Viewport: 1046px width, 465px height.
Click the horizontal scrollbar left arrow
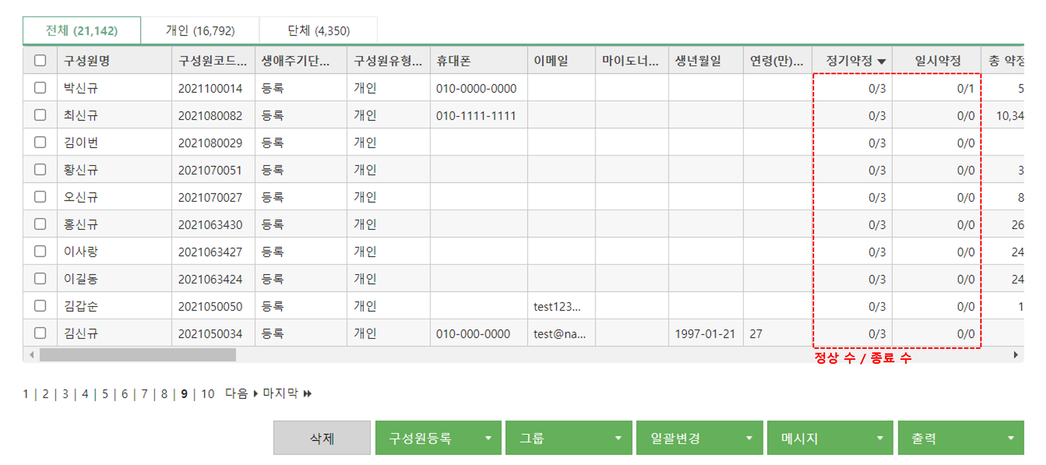click(31, 355)
